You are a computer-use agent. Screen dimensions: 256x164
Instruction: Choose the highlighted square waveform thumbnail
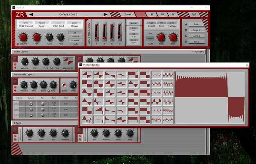pyautogui.click(x=145, y=92)
